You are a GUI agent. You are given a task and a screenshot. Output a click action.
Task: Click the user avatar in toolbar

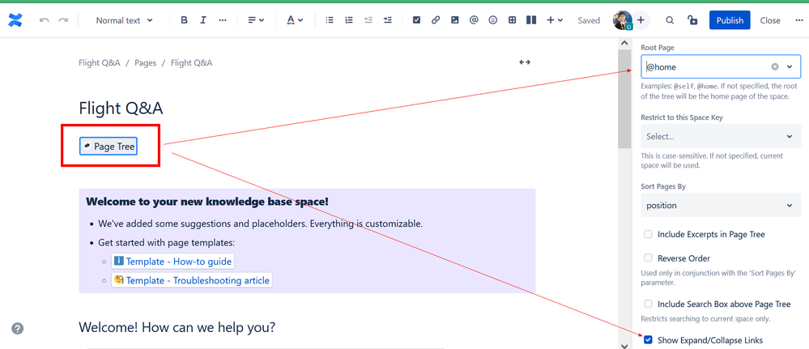click(622, 21)
